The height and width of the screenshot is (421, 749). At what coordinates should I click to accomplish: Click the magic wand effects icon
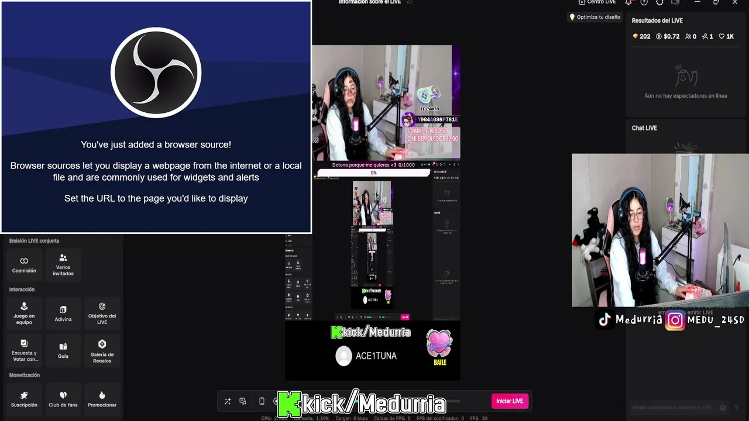click(228, 401)
